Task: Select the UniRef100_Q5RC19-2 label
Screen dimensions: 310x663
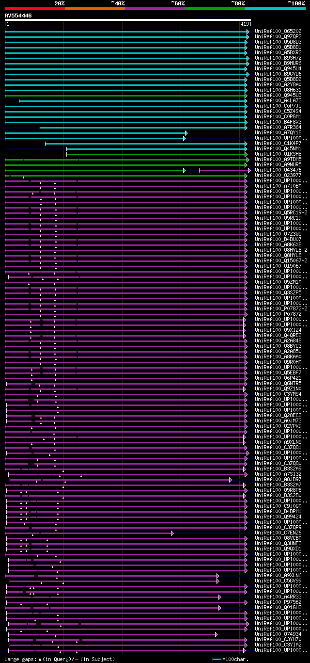Action: [x=281, y=212]
